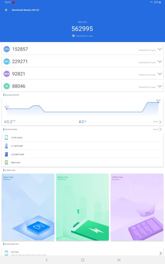Open Hardware Details View all
Screen dimensions: 165x264
[157, 129]
